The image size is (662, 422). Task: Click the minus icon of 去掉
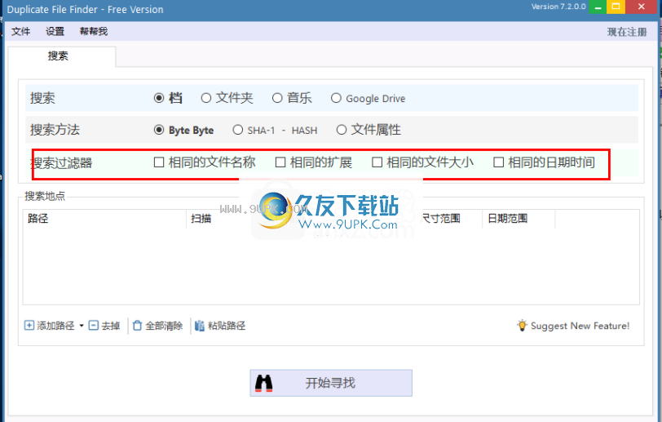click(93, 325)
